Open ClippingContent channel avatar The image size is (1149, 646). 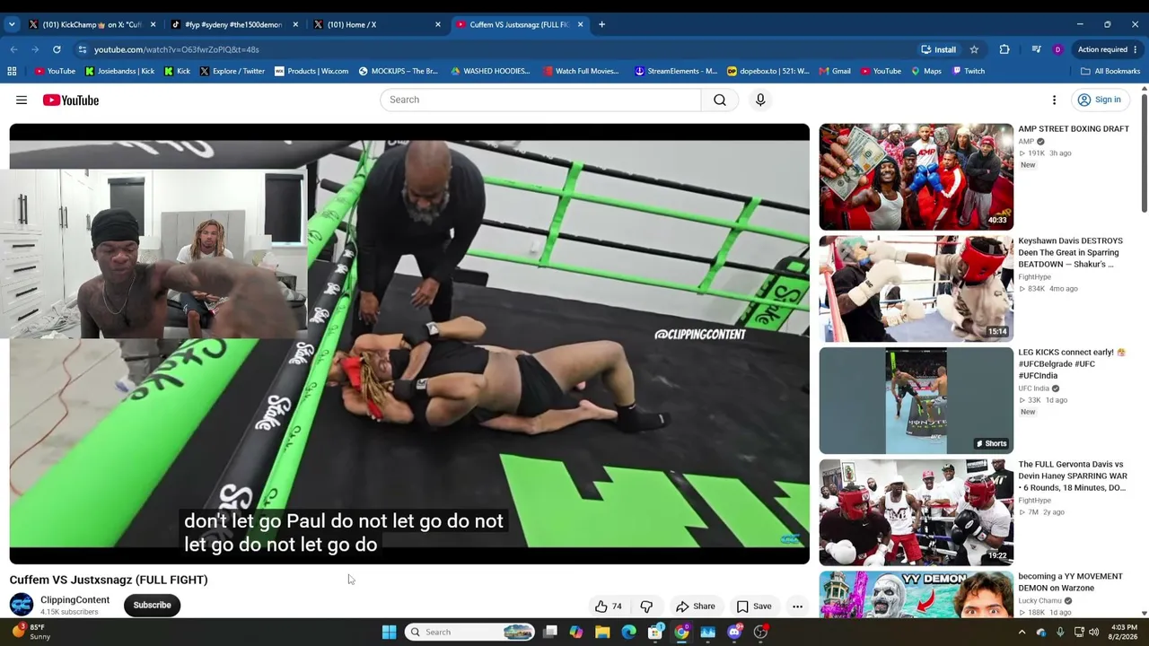point(22,605)
